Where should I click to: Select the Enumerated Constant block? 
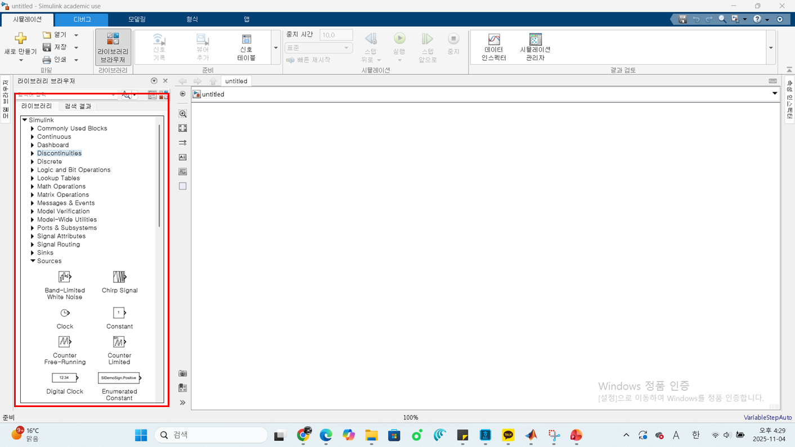[119, 378]
